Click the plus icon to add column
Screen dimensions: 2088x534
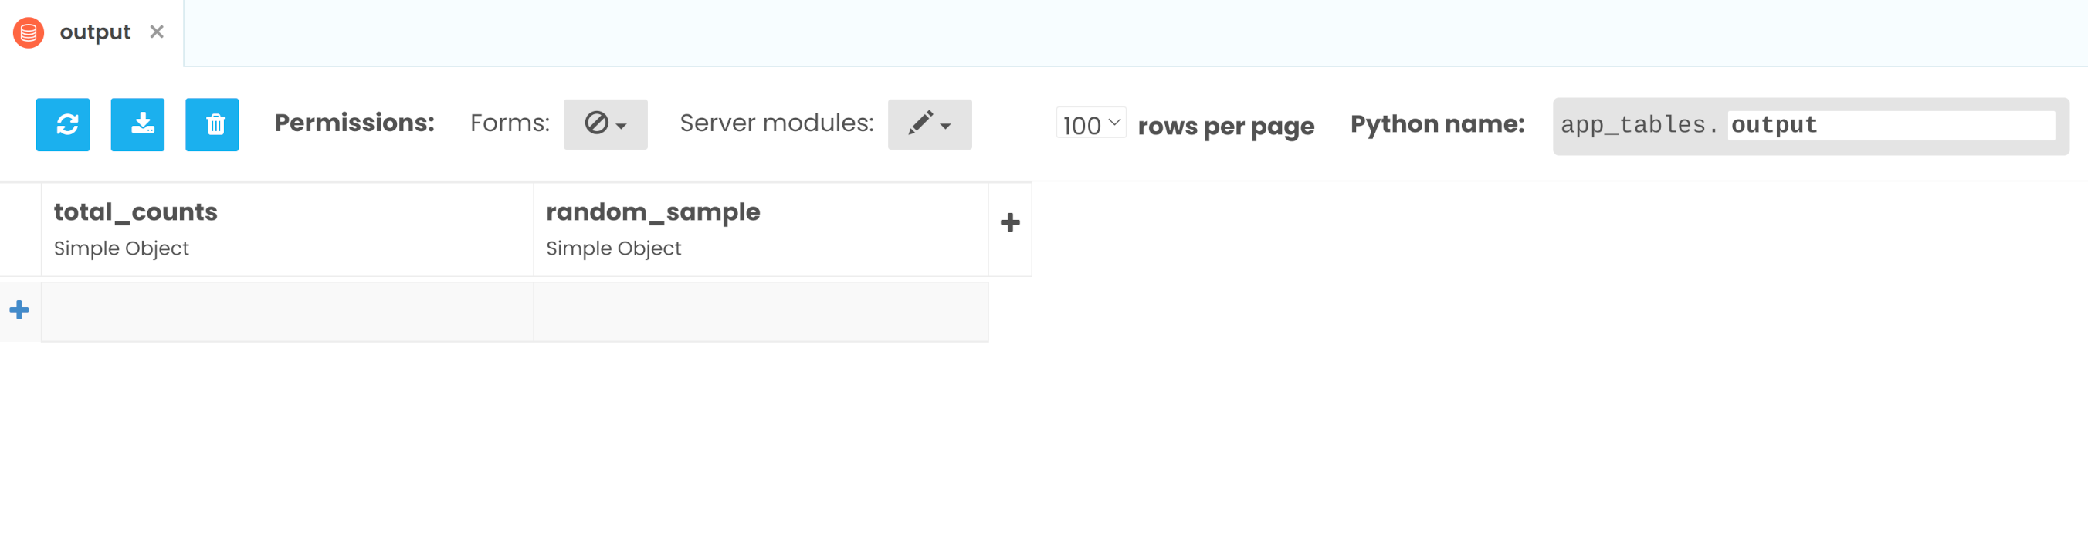pyautogui.click(x=1010, y=223)
